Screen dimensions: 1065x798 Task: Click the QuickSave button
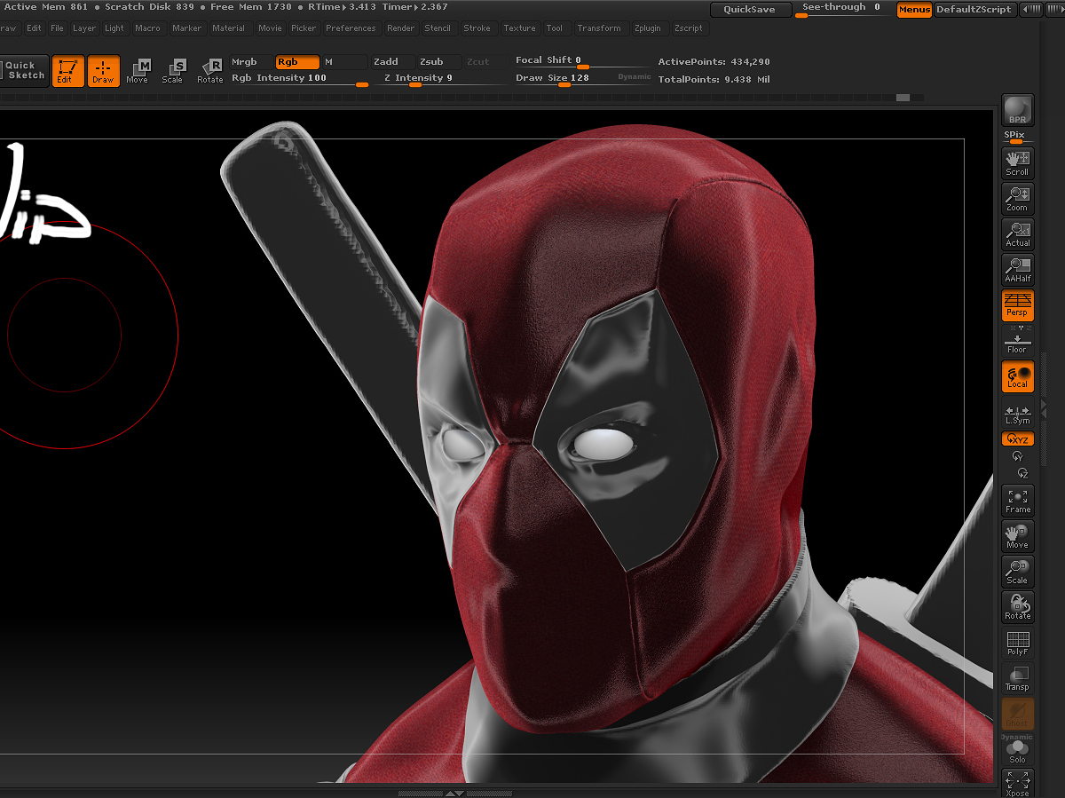click(749, 9)
